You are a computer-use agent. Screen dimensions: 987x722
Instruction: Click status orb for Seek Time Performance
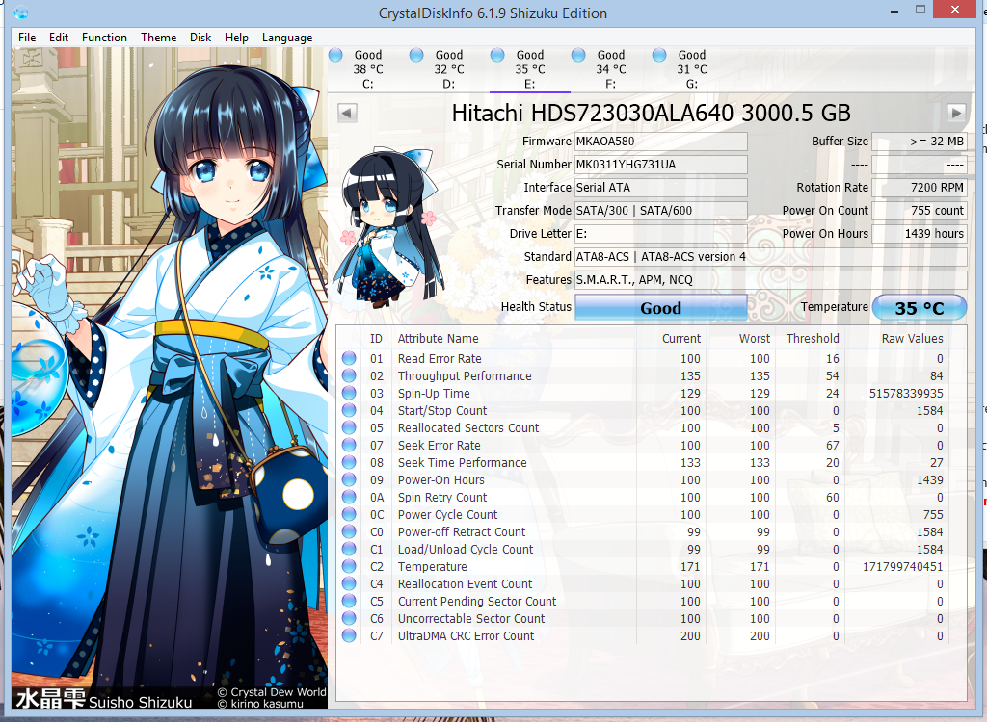(x=349, y=462)
